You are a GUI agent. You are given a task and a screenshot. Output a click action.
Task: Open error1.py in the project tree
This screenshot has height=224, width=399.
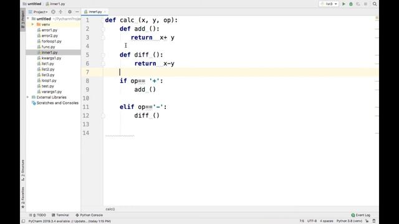[x=49, y=30]
